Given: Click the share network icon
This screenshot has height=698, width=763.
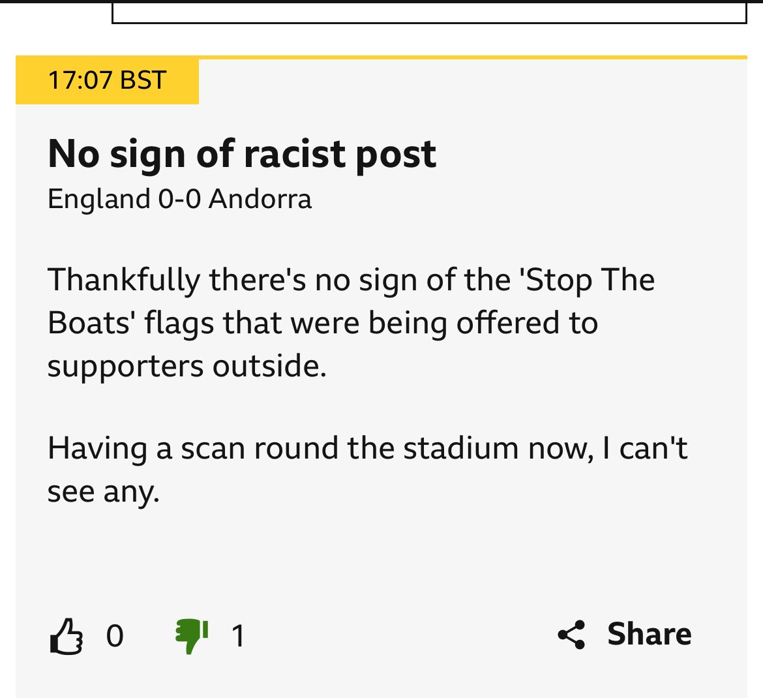Looking at the screenshot, I should tap(571, 635).
